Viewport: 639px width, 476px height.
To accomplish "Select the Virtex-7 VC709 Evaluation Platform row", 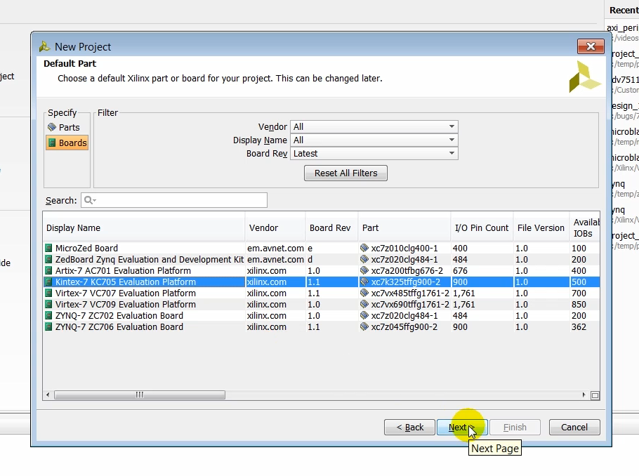I will pyautogui.click(x=126, y=305).
